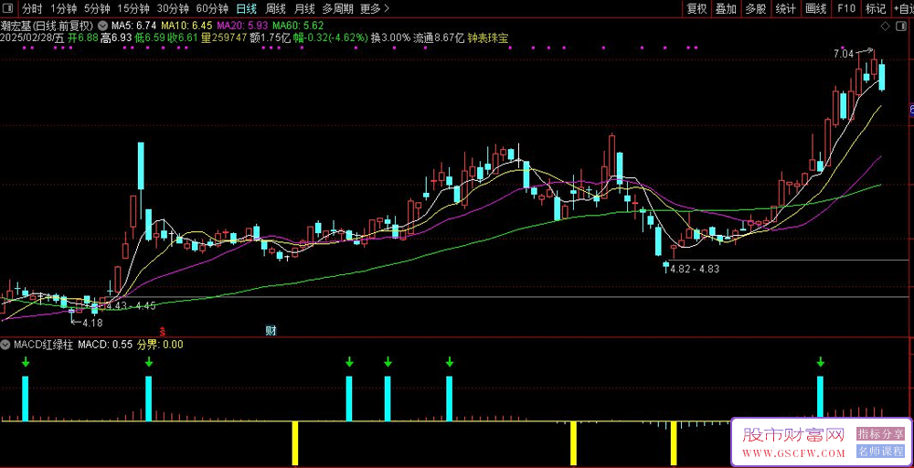Viewport: 914px width, 468px height.
Task: Click the tall cyan candlestick after the first spike
Action: pos(141,165)
